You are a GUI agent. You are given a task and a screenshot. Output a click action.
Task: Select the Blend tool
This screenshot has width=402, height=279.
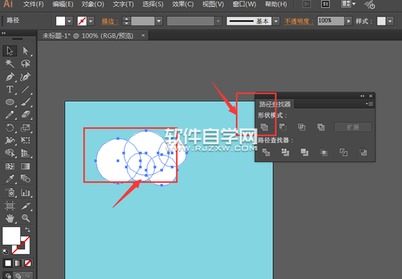[x=25, y=179]
